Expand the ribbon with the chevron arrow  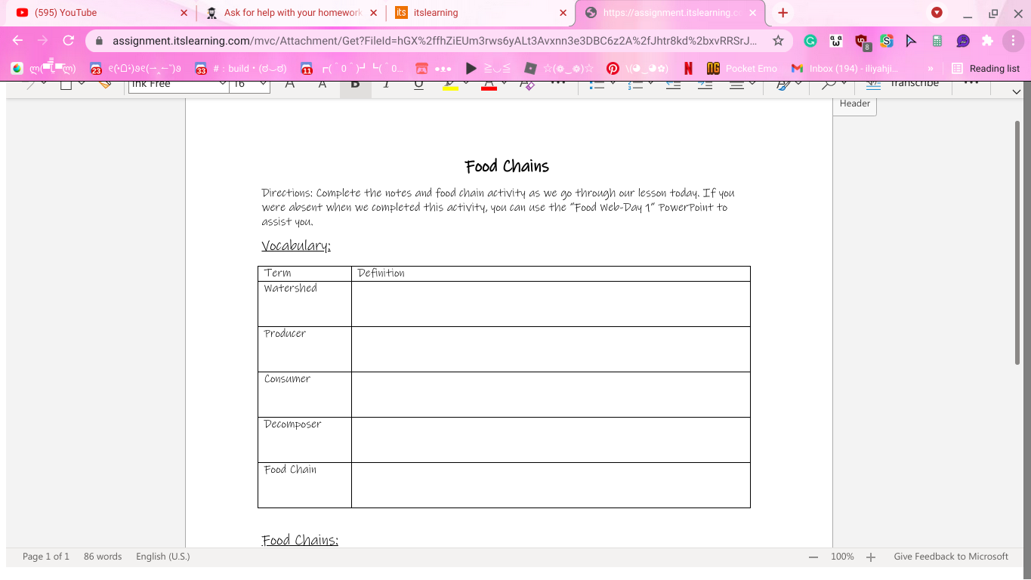[1016, 91]
